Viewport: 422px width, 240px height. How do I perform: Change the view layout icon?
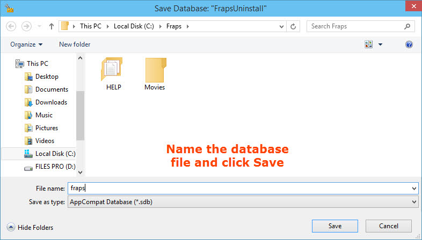pos(368,44)
